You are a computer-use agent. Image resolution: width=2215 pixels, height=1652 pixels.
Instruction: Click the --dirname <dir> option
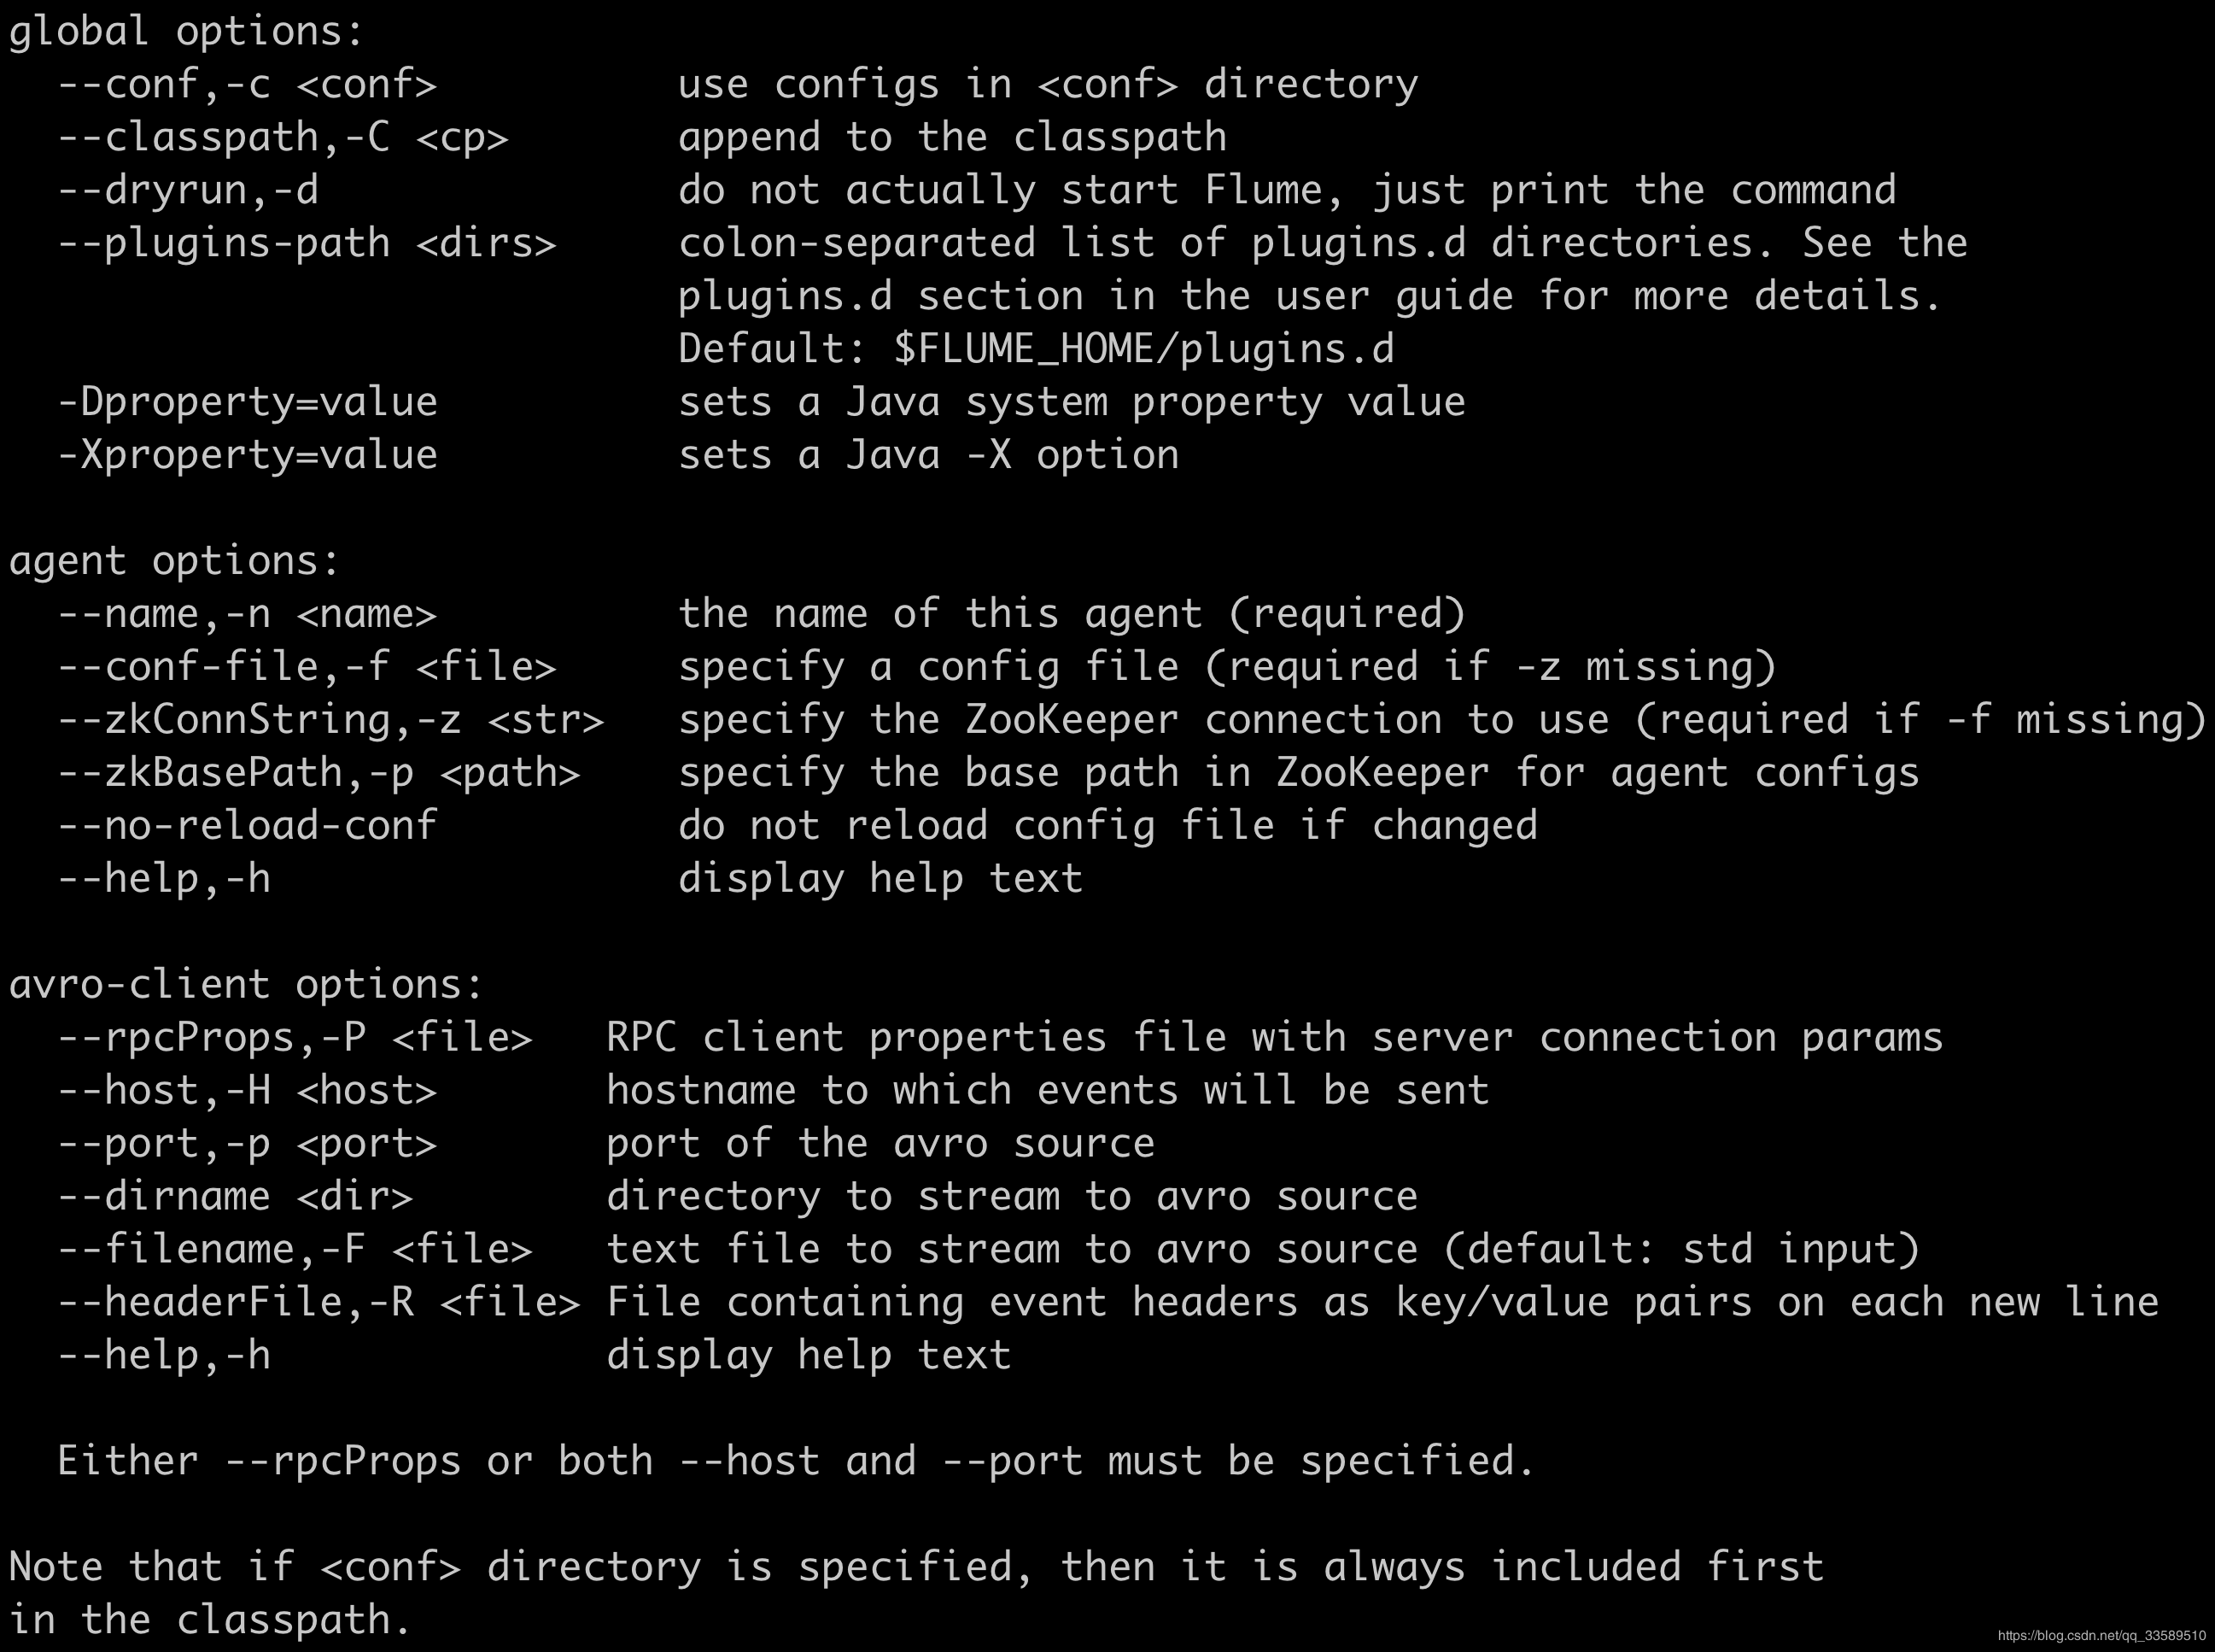pos(235,1196)
